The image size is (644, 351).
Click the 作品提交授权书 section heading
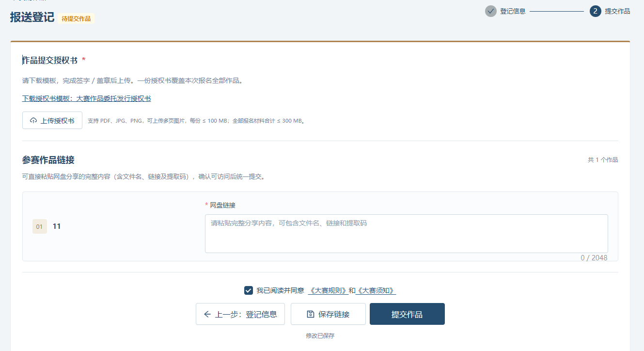pyautogui.click(x=50, y=60)
